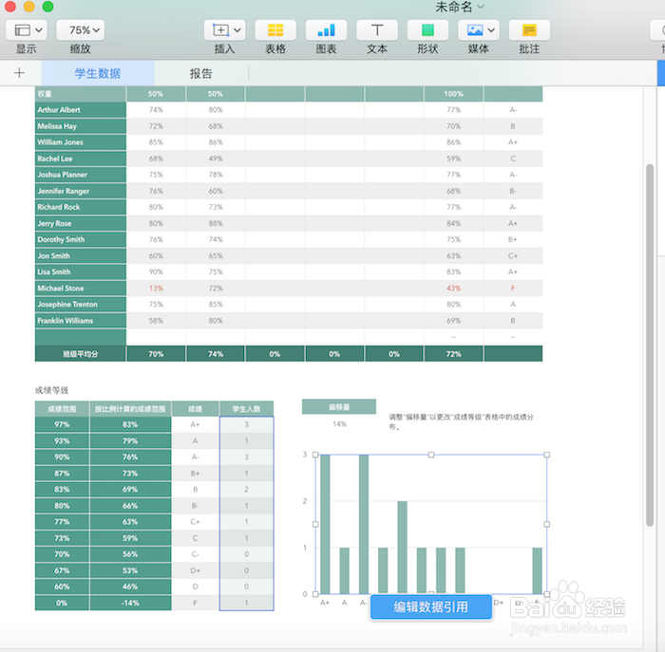
Task: Click the 学生人数 column header cell
Action: (x=246, y=409)
